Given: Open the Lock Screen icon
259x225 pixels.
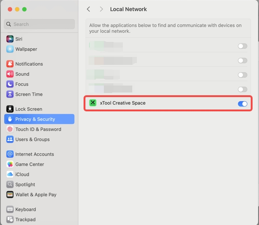Looking at the screenshot, I should 10,109.
